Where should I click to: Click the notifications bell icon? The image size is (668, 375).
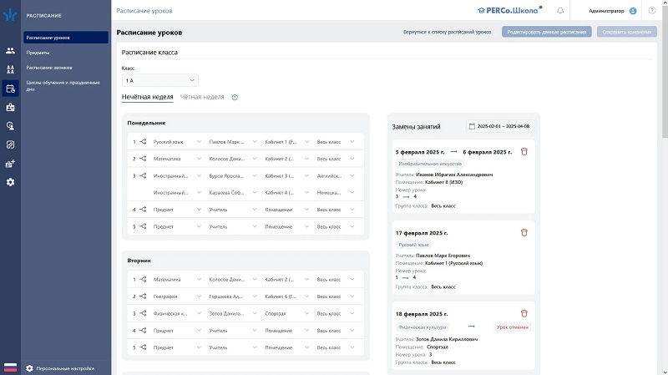point(560,10)
